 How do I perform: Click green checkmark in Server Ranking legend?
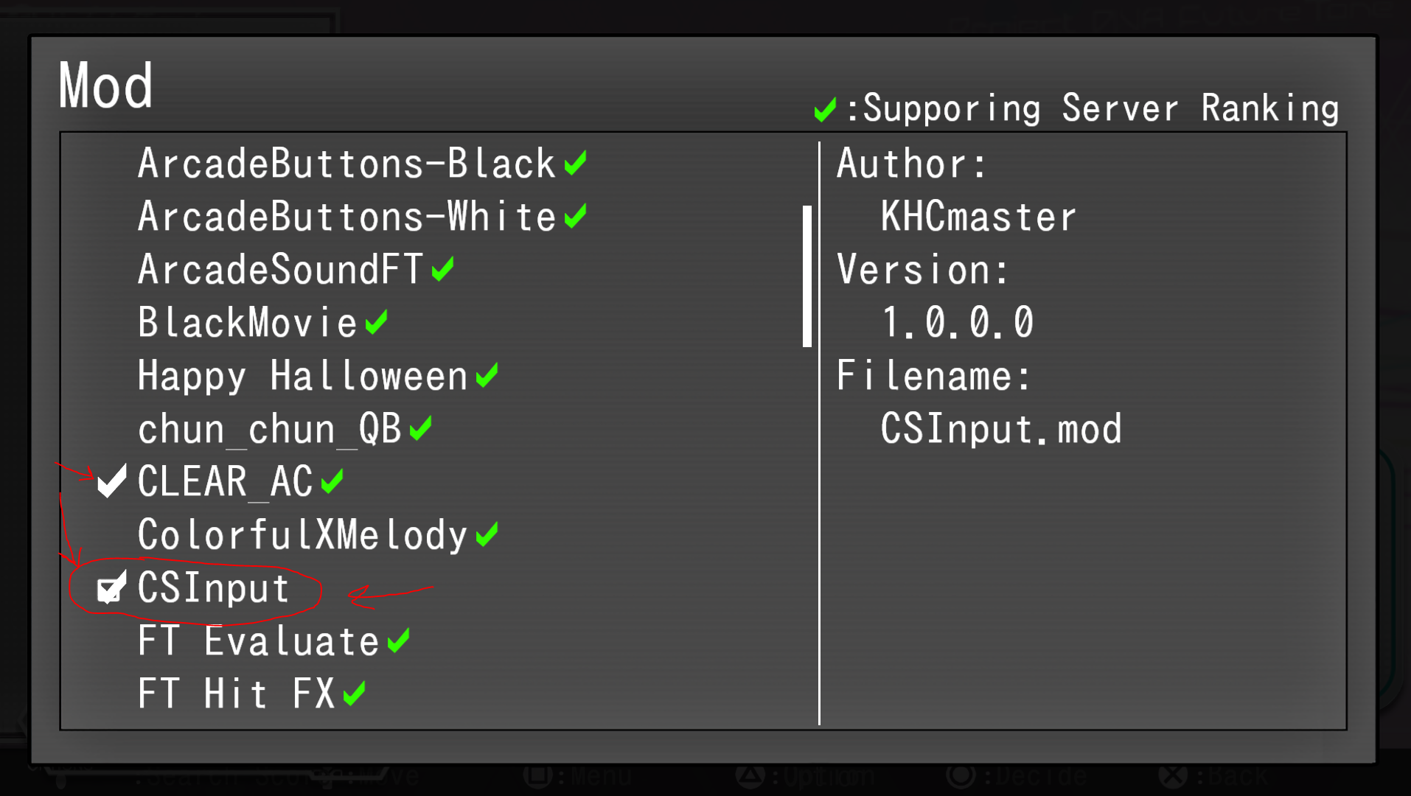(x=825, y=110)
